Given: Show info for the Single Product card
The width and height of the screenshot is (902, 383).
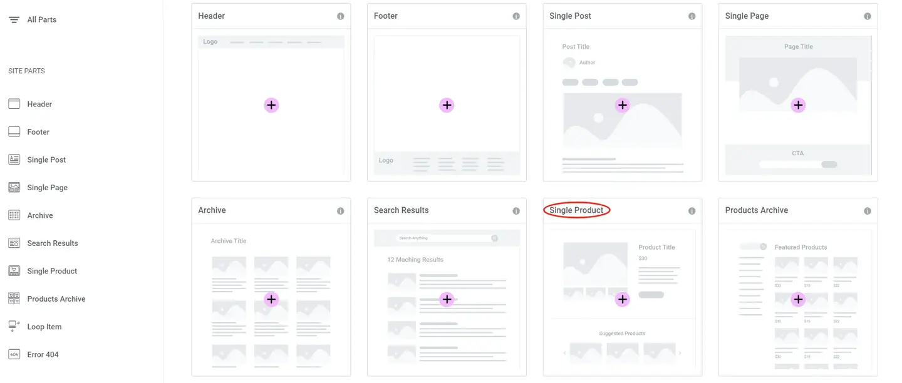Looking at the screenshot, I should [692, 211].
